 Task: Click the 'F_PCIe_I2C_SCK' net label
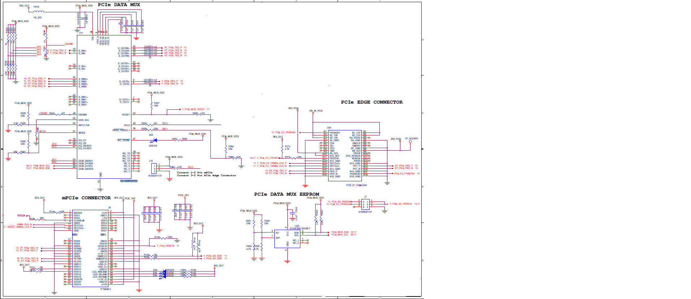pyautogui.click(x=213, y=256)
